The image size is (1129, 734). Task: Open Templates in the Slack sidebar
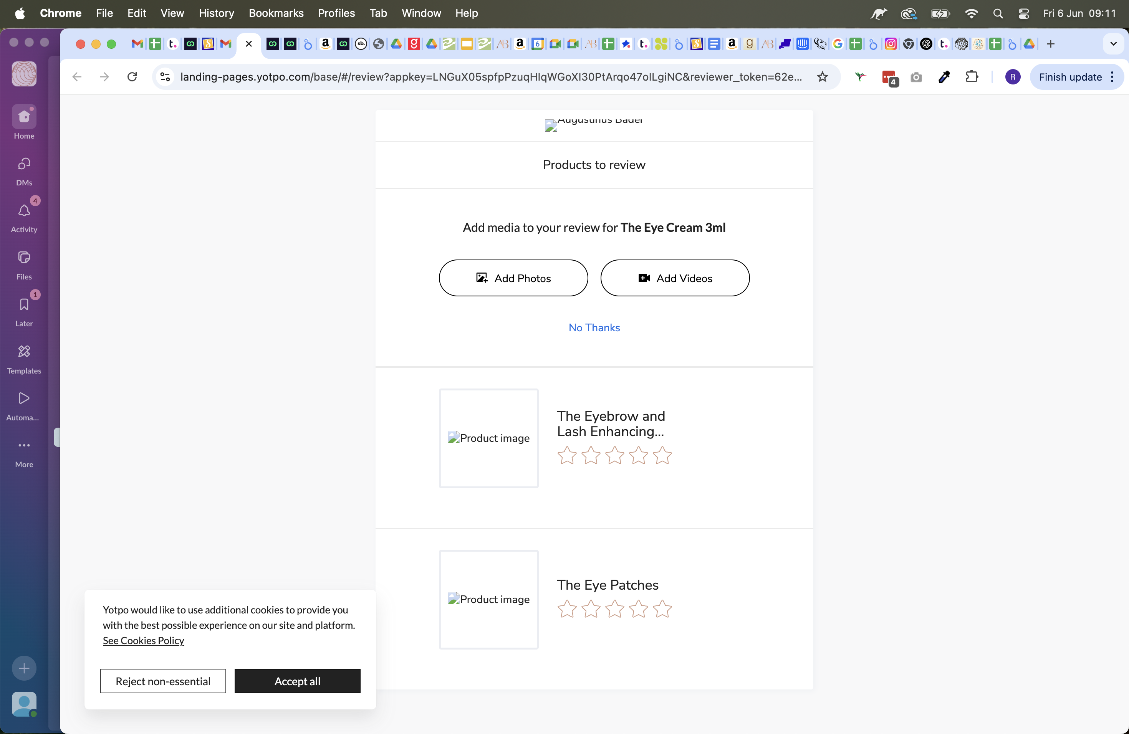point(24,359)
